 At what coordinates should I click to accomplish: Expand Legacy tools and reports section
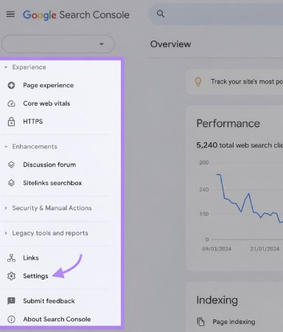[x=46, y=233]
